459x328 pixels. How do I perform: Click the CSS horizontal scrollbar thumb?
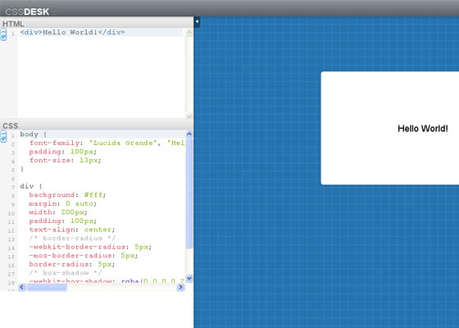click(x=47, y=287)
